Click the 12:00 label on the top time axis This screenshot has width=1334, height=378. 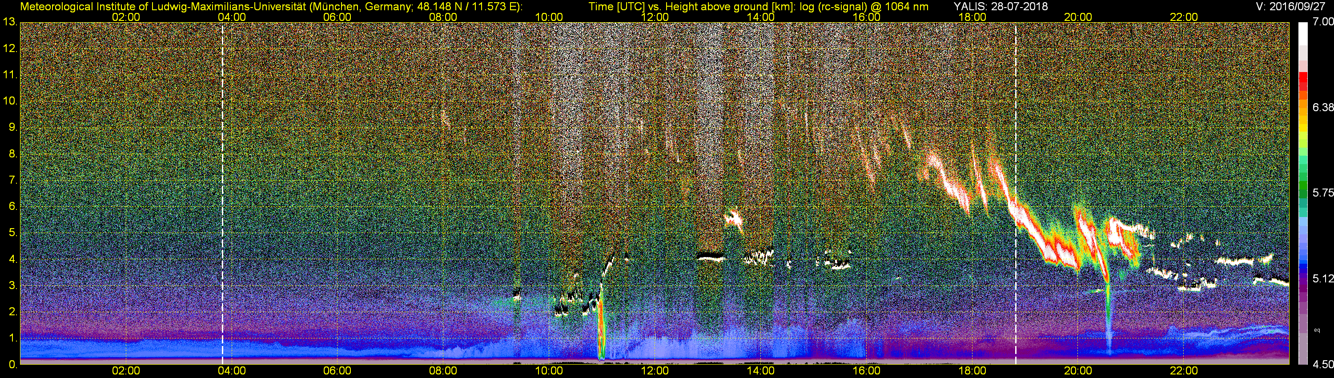tap(655, 17)
